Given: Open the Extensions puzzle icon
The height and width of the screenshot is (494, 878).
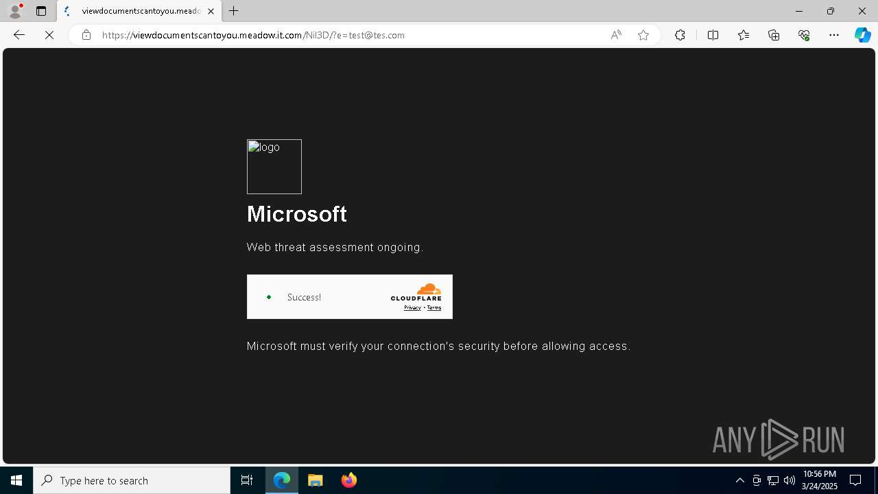Looking at the screenshot, I should click(x=680, y=35).
